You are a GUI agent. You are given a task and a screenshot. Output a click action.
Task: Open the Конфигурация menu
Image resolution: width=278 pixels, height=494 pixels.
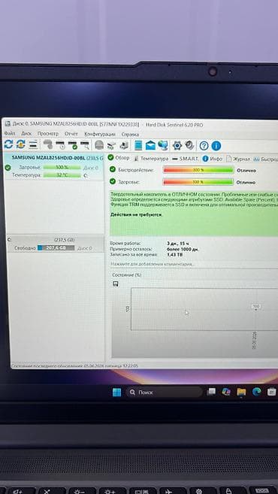click(99, 134)
